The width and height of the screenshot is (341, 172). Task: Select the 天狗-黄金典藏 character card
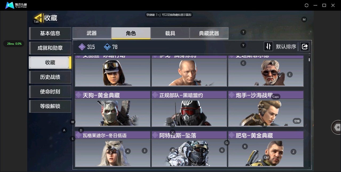pyautogui.click(x=113, y=109)
